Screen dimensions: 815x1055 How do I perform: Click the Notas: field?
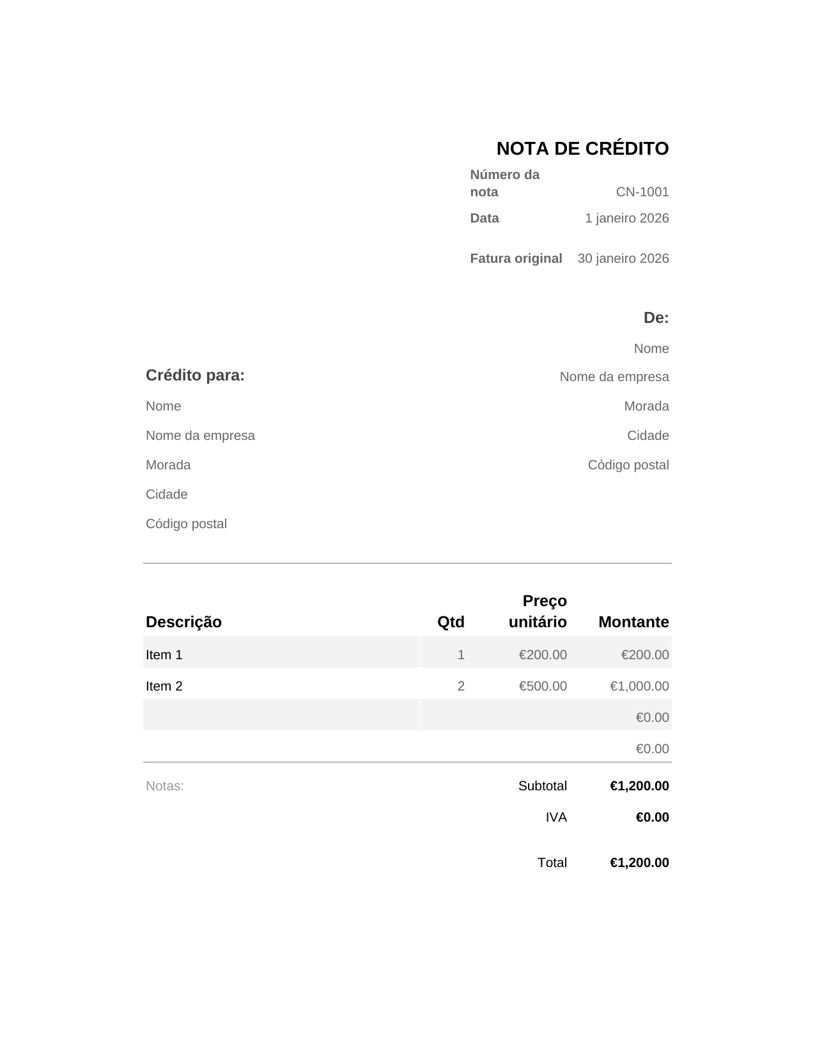(x=165, y=786)
